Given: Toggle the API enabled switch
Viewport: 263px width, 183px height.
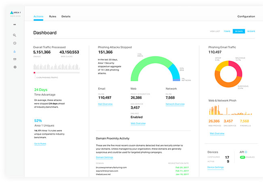Looking at the screenshot, I should coord(243,157).
